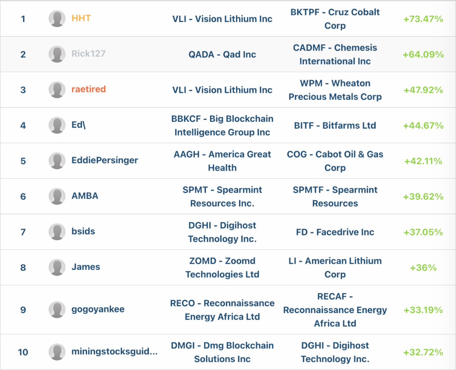
Task: View FD - Facedrive Inc stock page
Action: (x=335, y=232)
